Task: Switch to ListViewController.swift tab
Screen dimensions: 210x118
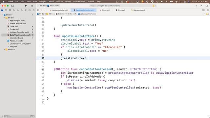Action: pos(59,10)
